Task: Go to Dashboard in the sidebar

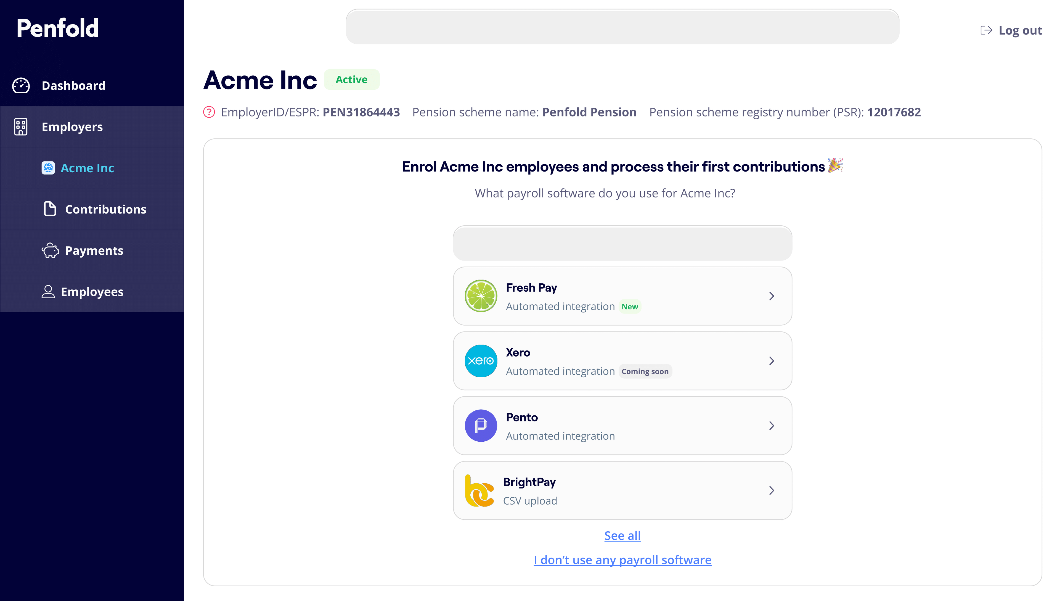Action: tap(92, 85)
